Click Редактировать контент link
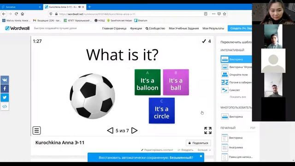 tap(157, 150)
